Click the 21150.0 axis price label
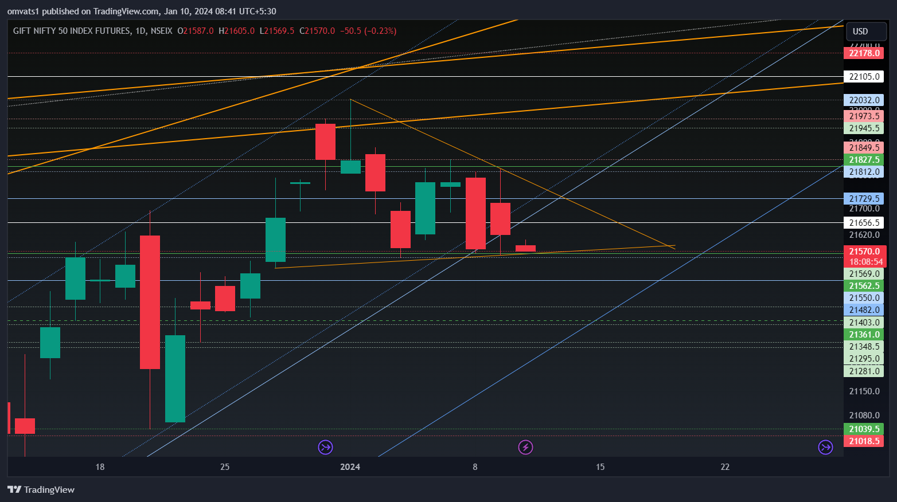This screenshot has width=897, height=502. coord(864,391)
